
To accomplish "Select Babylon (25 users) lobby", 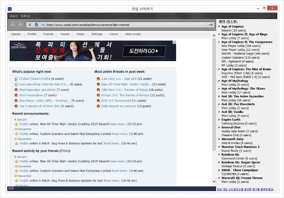I will point(234,30).
